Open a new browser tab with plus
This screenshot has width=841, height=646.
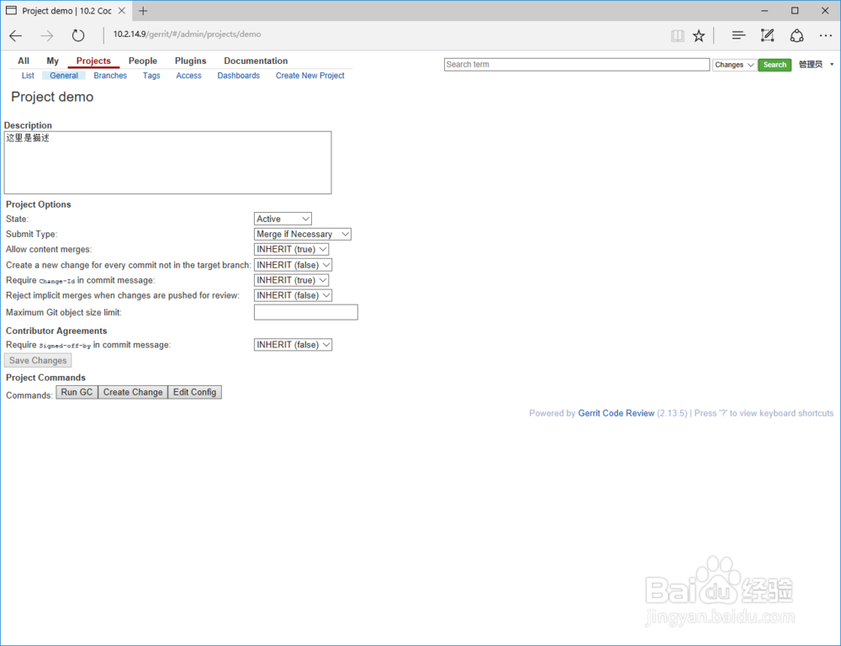click(143, 11)
